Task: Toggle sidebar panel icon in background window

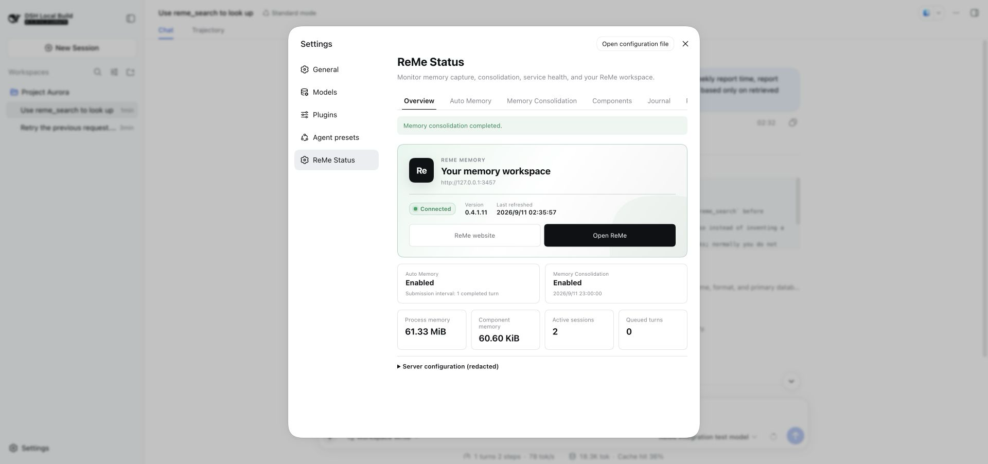Action: (x=131, y=19)
